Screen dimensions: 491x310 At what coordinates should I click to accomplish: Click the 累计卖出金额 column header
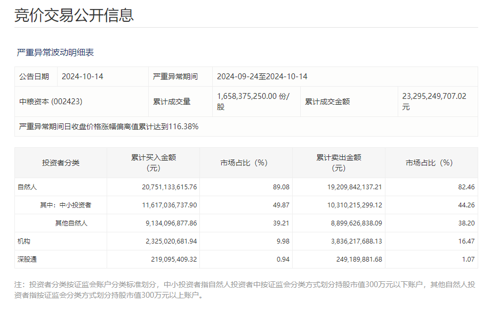(338, 163)
